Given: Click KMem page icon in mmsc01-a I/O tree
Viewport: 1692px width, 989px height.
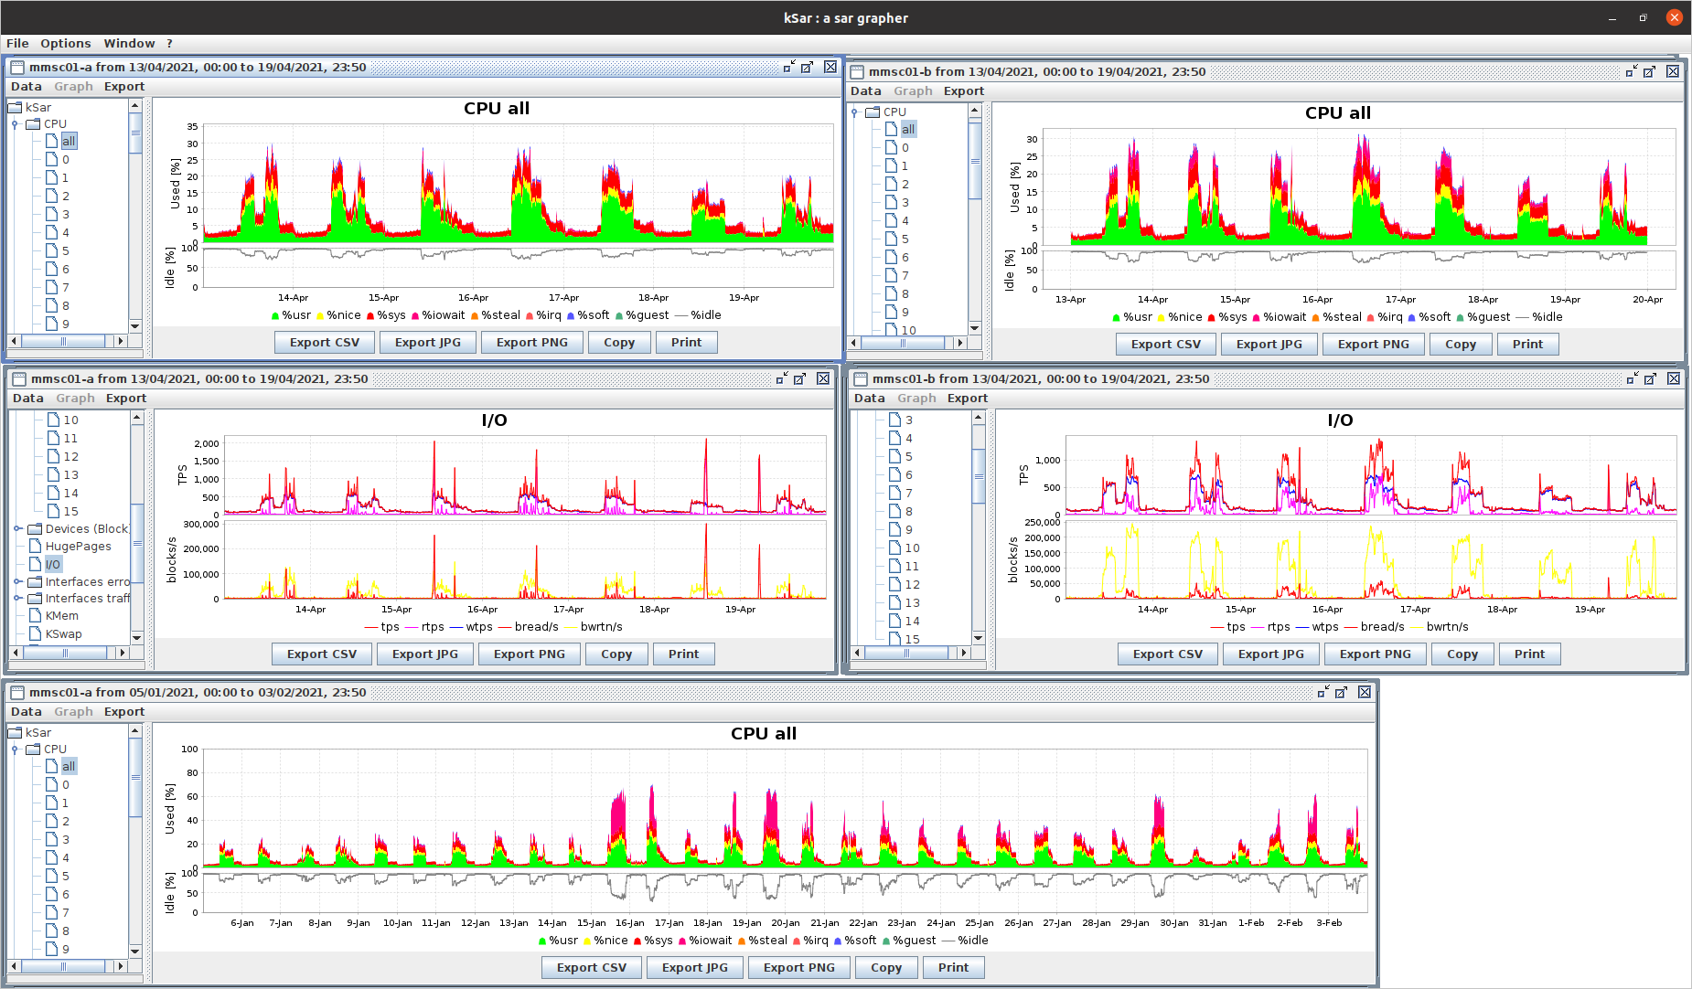Looking at the screenshot, I should pos(36,615).
